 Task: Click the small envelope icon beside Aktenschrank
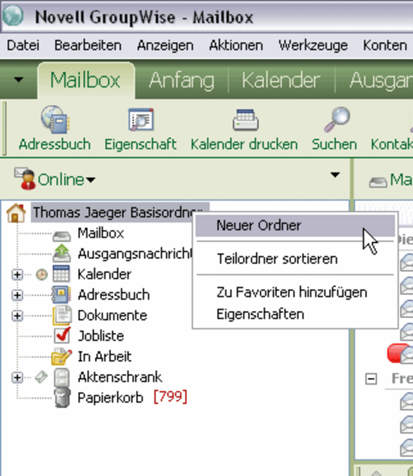click(41, 377)
